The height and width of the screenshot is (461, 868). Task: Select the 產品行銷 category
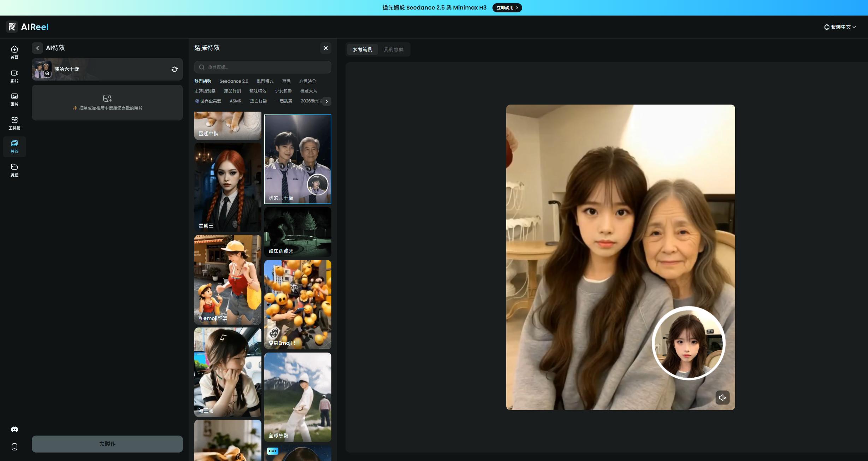pos(232,91)
